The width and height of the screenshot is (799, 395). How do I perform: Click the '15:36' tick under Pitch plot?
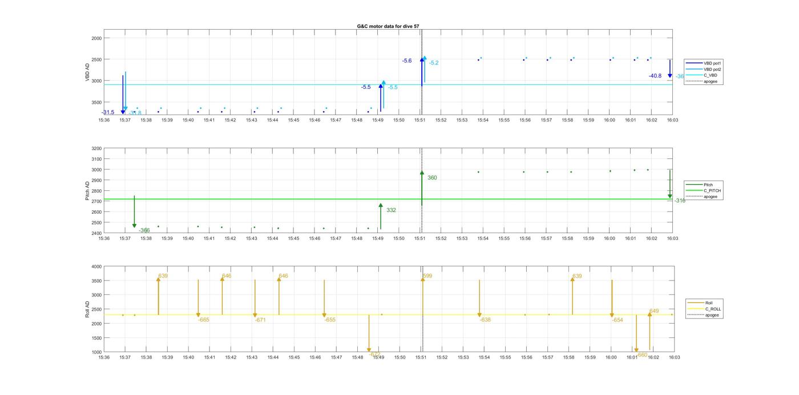[x=104, y=239]
